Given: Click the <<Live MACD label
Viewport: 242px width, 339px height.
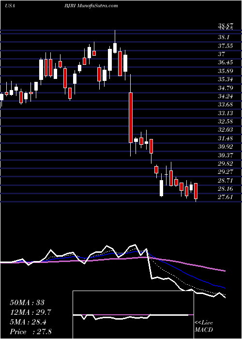Looking at the screenshot, I should (x=204, y=326).
